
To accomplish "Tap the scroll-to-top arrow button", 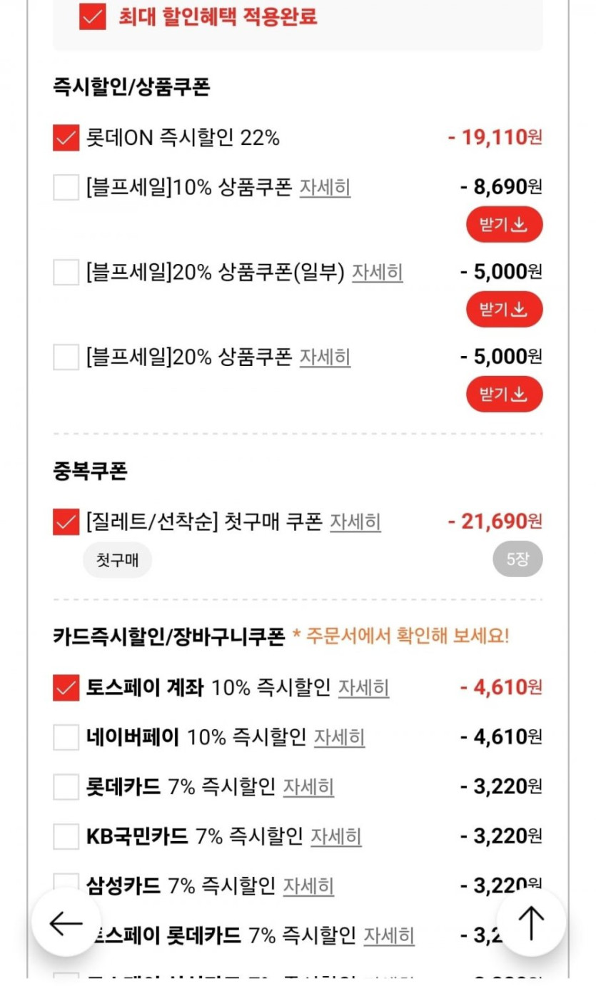I will pyautogui.click(x=530, y=923).
